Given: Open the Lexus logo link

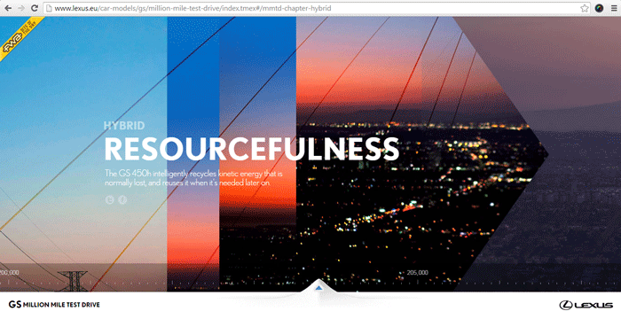Looking at the screenshot, I should (x=586, y=305).
